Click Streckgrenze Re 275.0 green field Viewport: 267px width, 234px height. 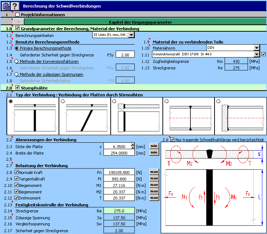click(119, 211)
